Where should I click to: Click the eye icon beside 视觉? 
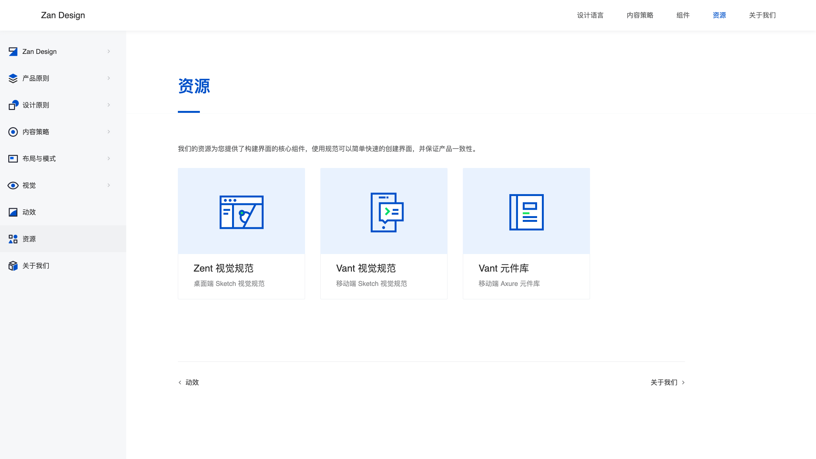(13, 186)
